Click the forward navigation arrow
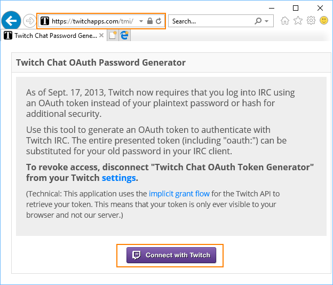The width and height of the screenshot is (333, 285). pos(29,21)
